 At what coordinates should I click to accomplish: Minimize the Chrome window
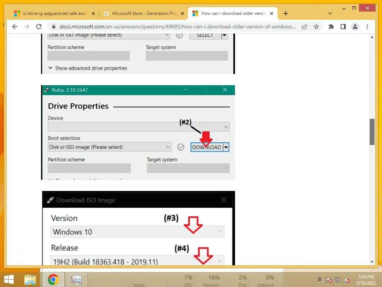pyautogui.click(x=344, y=9)
